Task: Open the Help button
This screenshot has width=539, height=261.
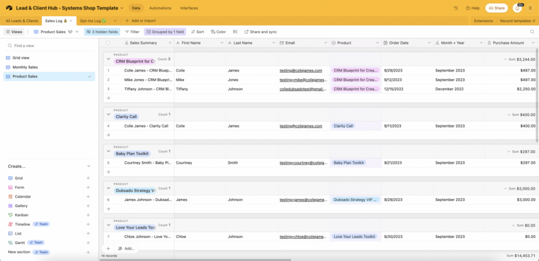Action: point(473,8)
